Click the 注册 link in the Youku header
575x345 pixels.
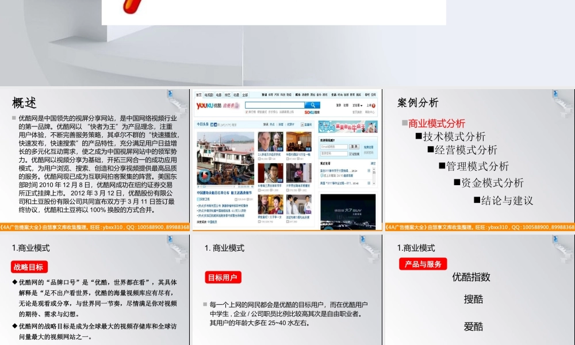pos(346,106)
